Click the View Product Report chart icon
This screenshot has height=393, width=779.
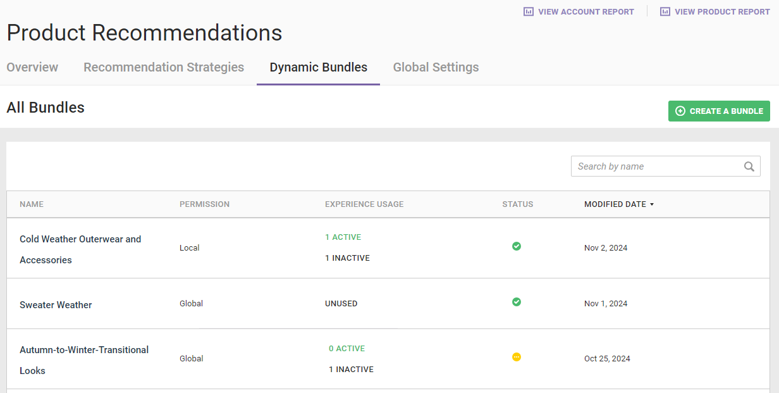pyautogui.click(x=665, y=11)
